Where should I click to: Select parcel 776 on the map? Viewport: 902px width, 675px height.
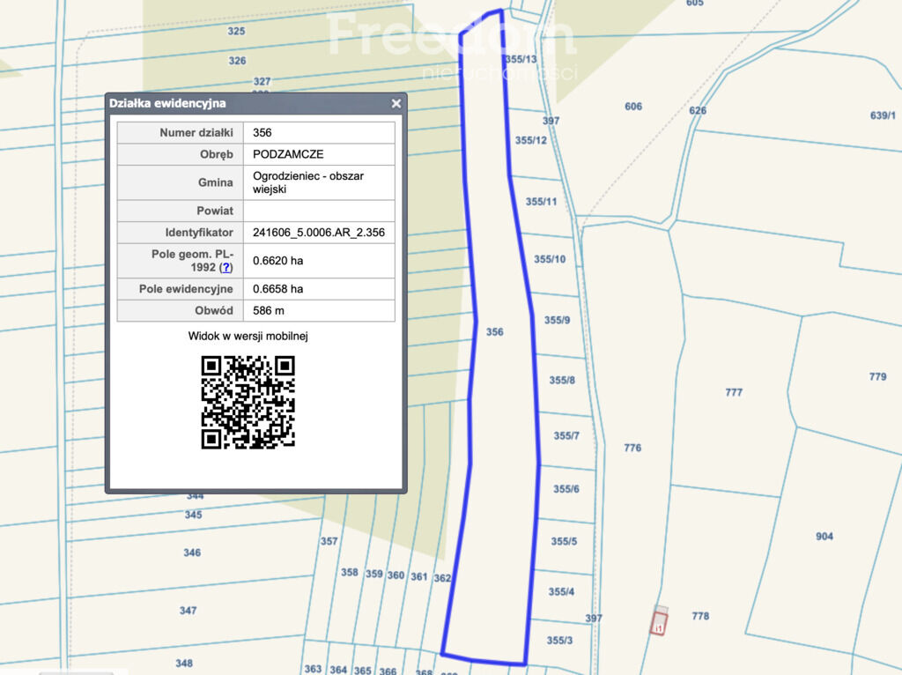(632, 448)
